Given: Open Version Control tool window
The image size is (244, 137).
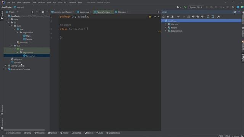Looking at the screenshot, I should (x=13, y=133).
